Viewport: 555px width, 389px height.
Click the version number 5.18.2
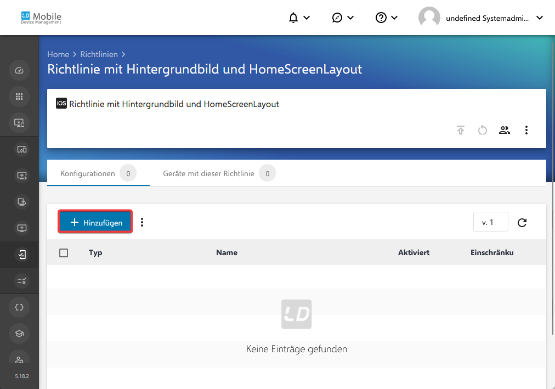click(x=22, y=376)
